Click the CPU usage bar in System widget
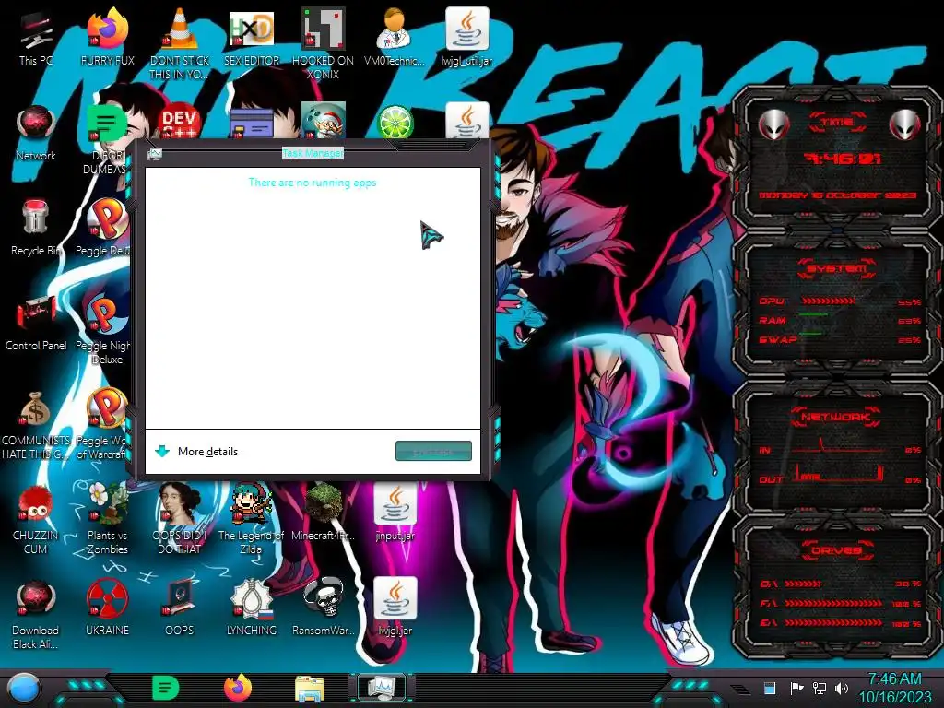This screenshot has height=708, width=944. click(x=828, y=301)
